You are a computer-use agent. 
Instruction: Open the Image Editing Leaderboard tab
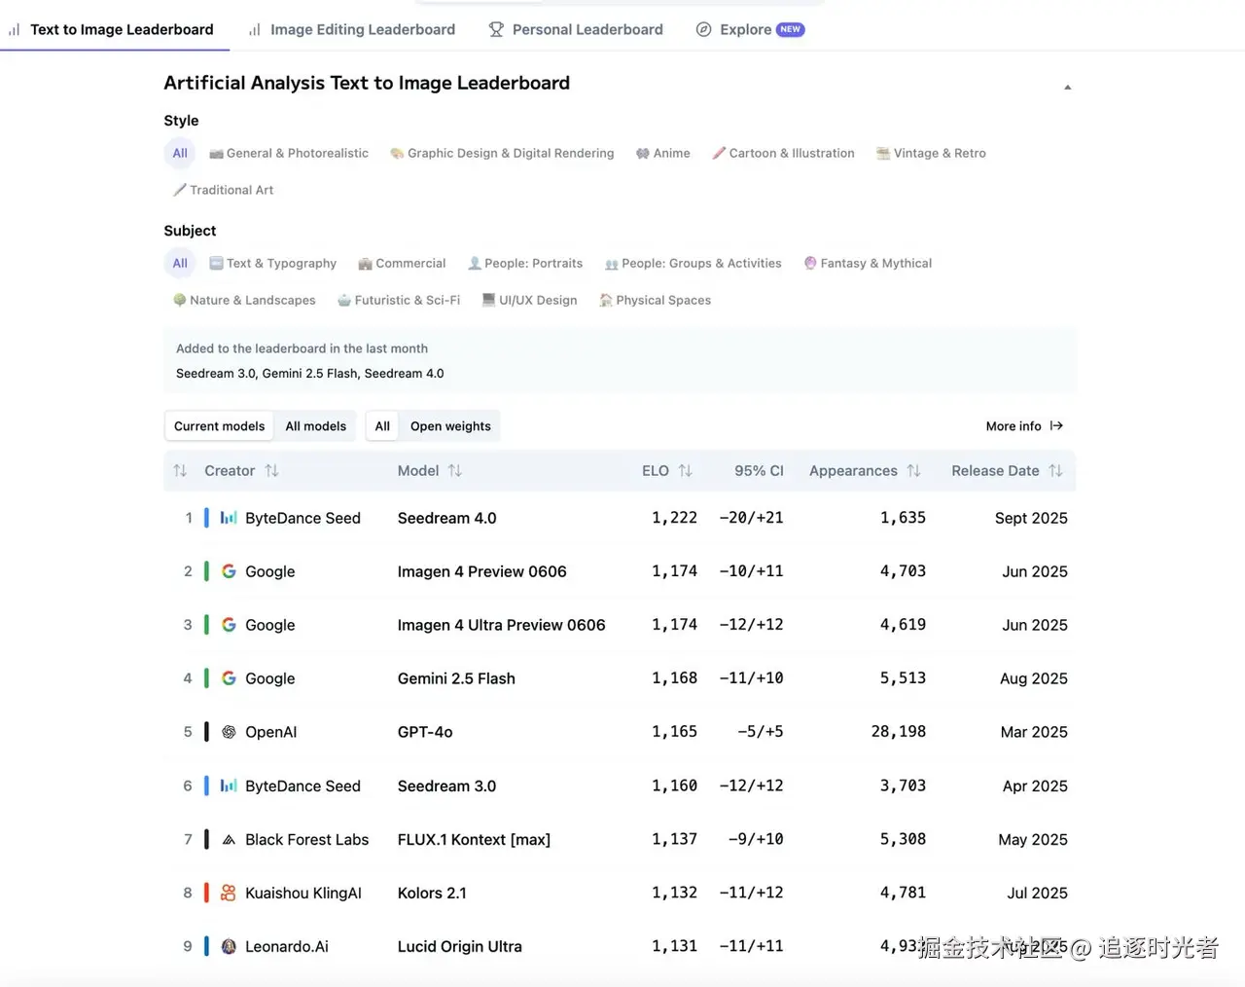coord(362,29)
